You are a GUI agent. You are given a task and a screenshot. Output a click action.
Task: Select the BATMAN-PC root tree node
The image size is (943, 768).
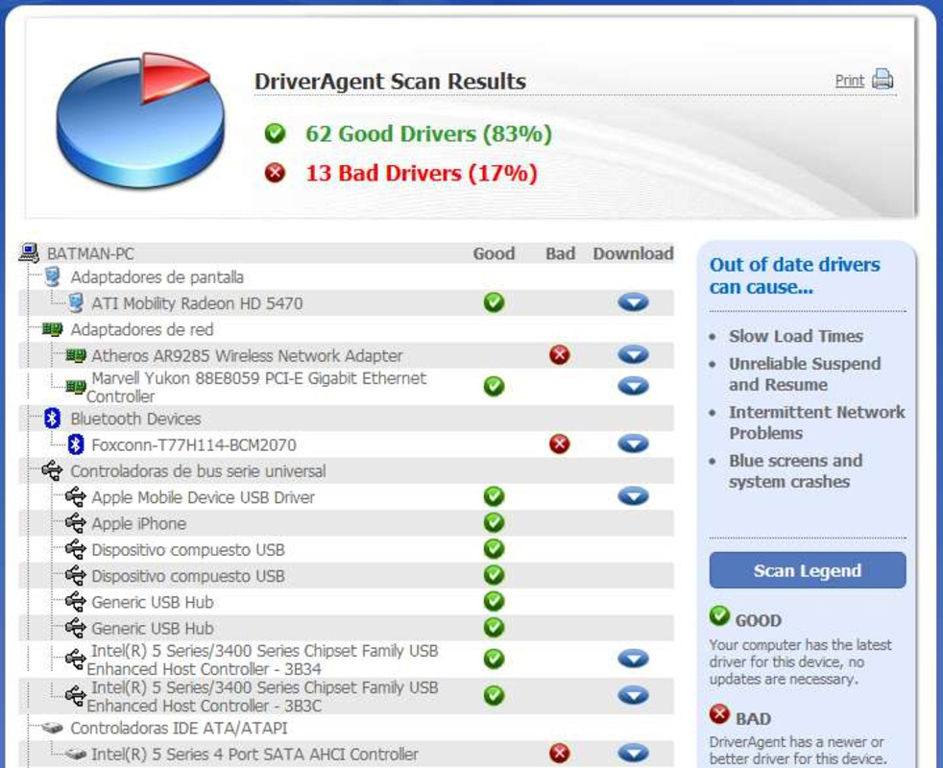90,253
